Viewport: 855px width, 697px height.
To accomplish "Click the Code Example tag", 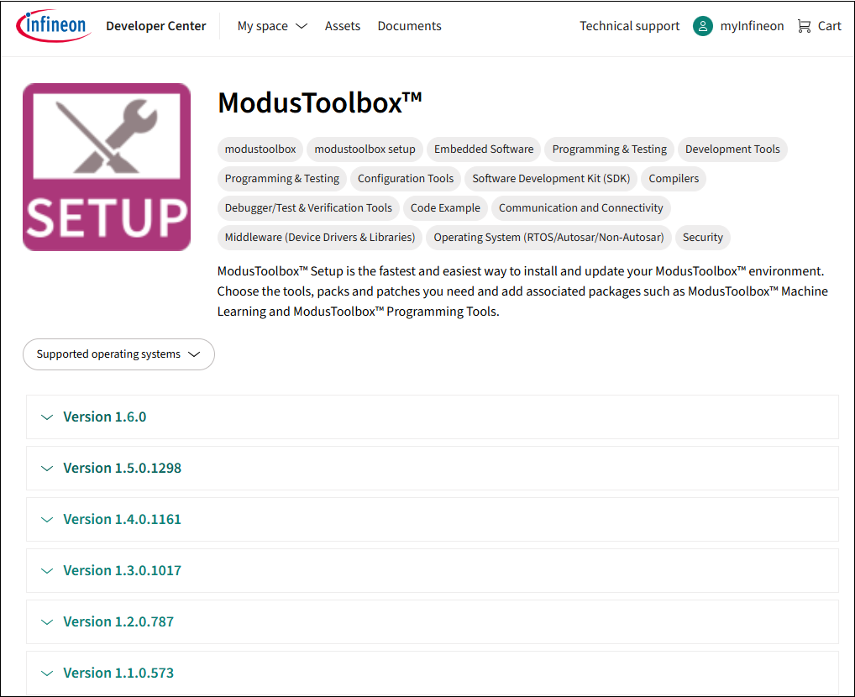I will pos(445,208).
